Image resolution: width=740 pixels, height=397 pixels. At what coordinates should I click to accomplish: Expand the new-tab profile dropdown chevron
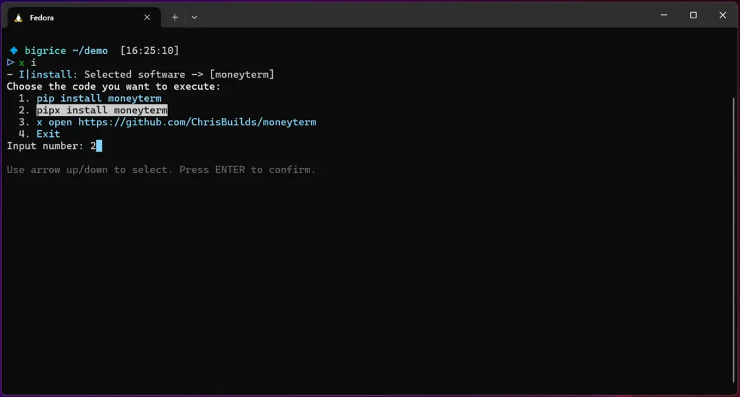point(194,18)
